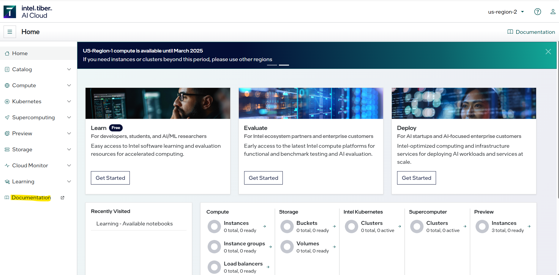The width and height of the screenshot is (559, 275).
Task: Open Instance groups arrow
Action: (270, 247)
